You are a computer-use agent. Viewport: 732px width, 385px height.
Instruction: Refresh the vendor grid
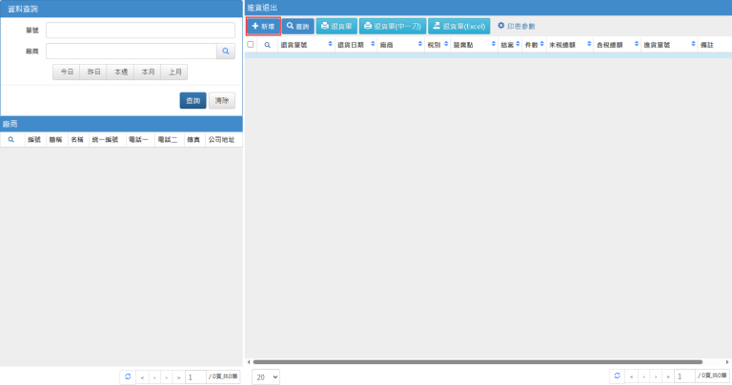[128, 376]
